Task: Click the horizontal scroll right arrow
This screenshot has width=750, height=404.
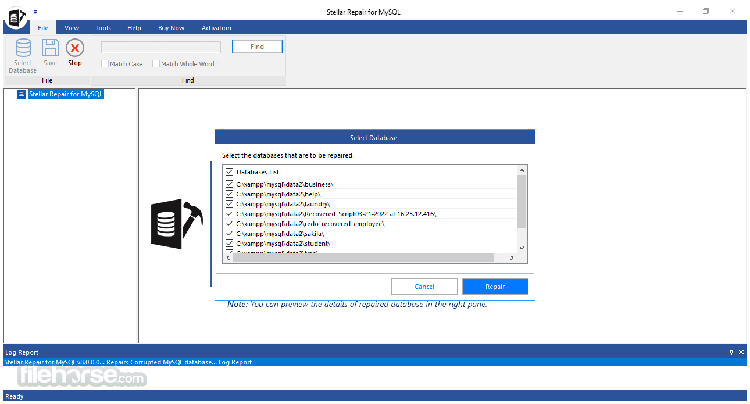Action: click(512, 258)
